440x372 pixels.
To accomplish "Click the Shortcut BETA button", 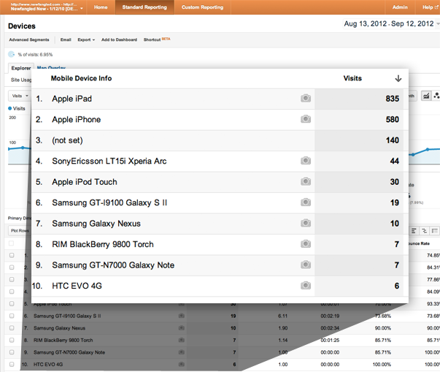I will coord(157,39).
